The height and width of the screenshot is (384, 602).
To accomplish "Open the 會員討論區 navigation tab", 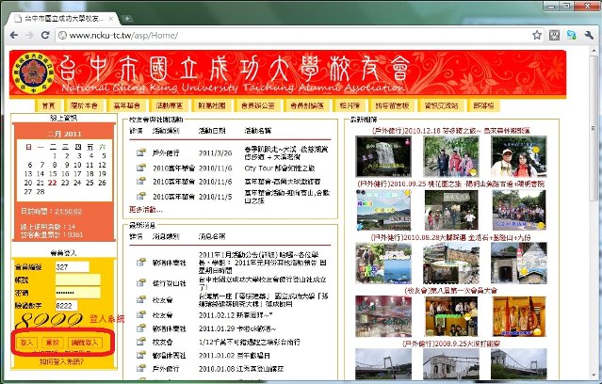I will point(307,105).
